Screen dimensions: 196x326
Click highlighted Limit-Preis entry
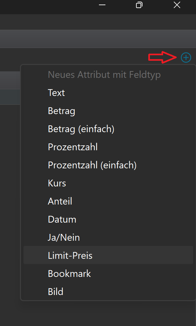tap(70, 256)
